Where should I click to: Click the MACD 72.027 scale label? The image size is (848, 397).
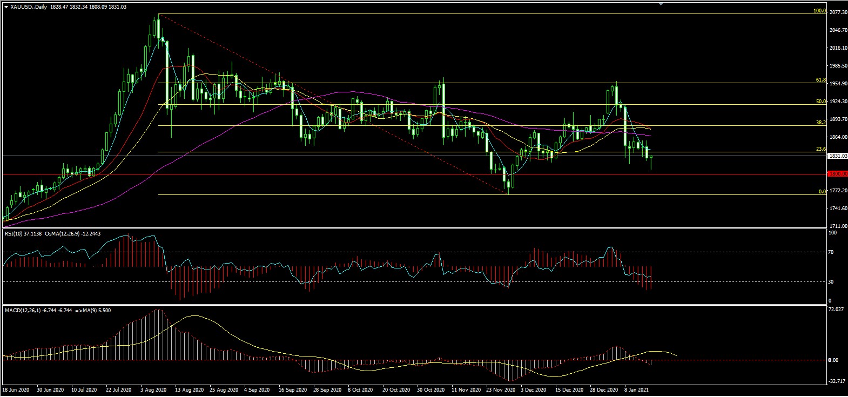[836, 310]
